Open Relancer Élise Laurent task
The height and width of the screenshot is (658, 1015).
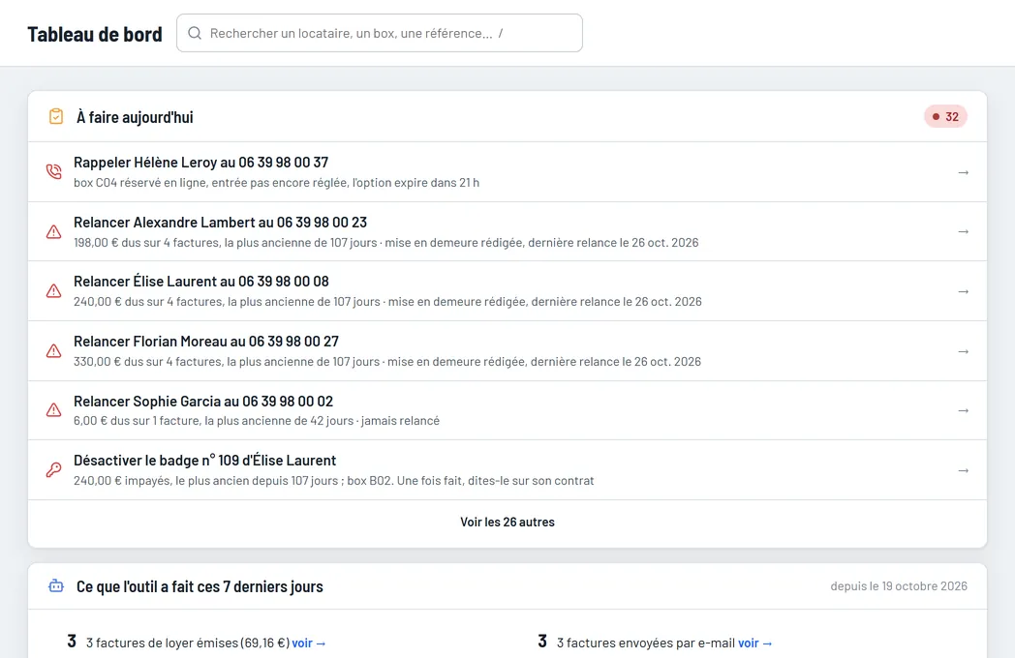click(507, 291)
